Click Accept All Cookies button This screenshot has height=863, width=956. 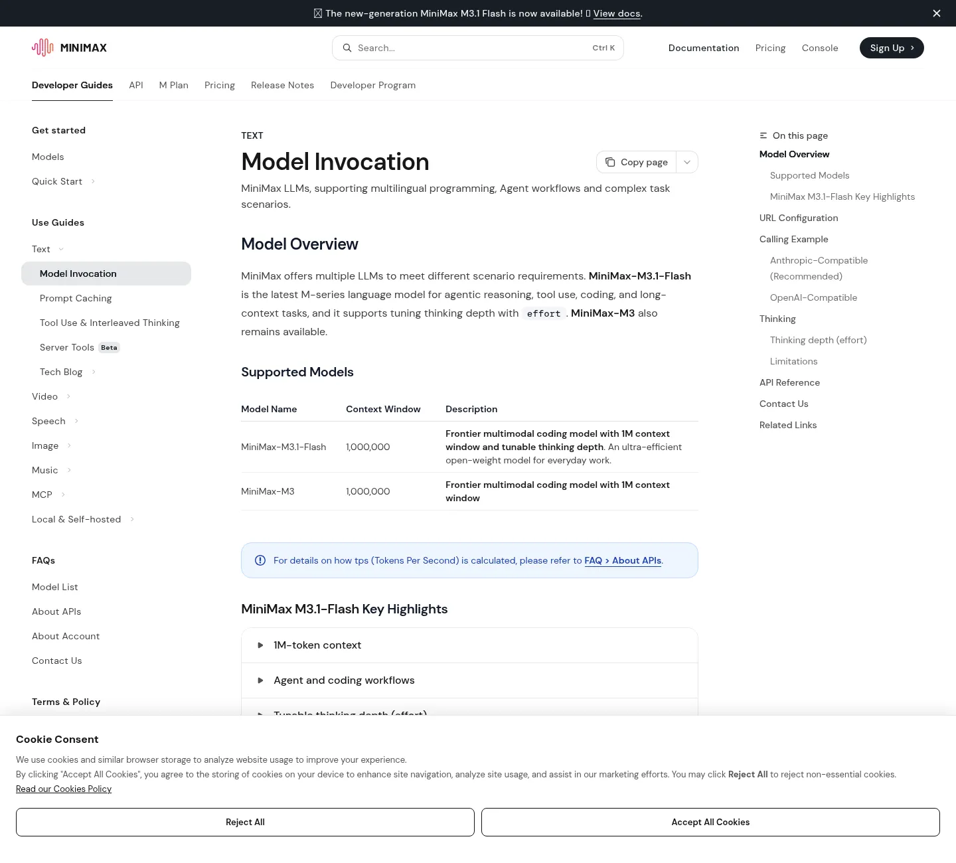click(x=710, y=822)
